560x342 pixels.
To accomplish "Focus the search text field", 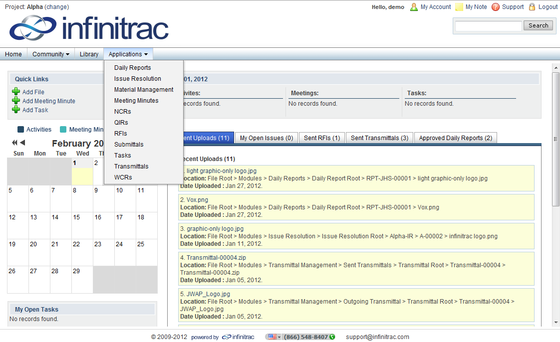I will pyautogui.click(x=489, y=26).
